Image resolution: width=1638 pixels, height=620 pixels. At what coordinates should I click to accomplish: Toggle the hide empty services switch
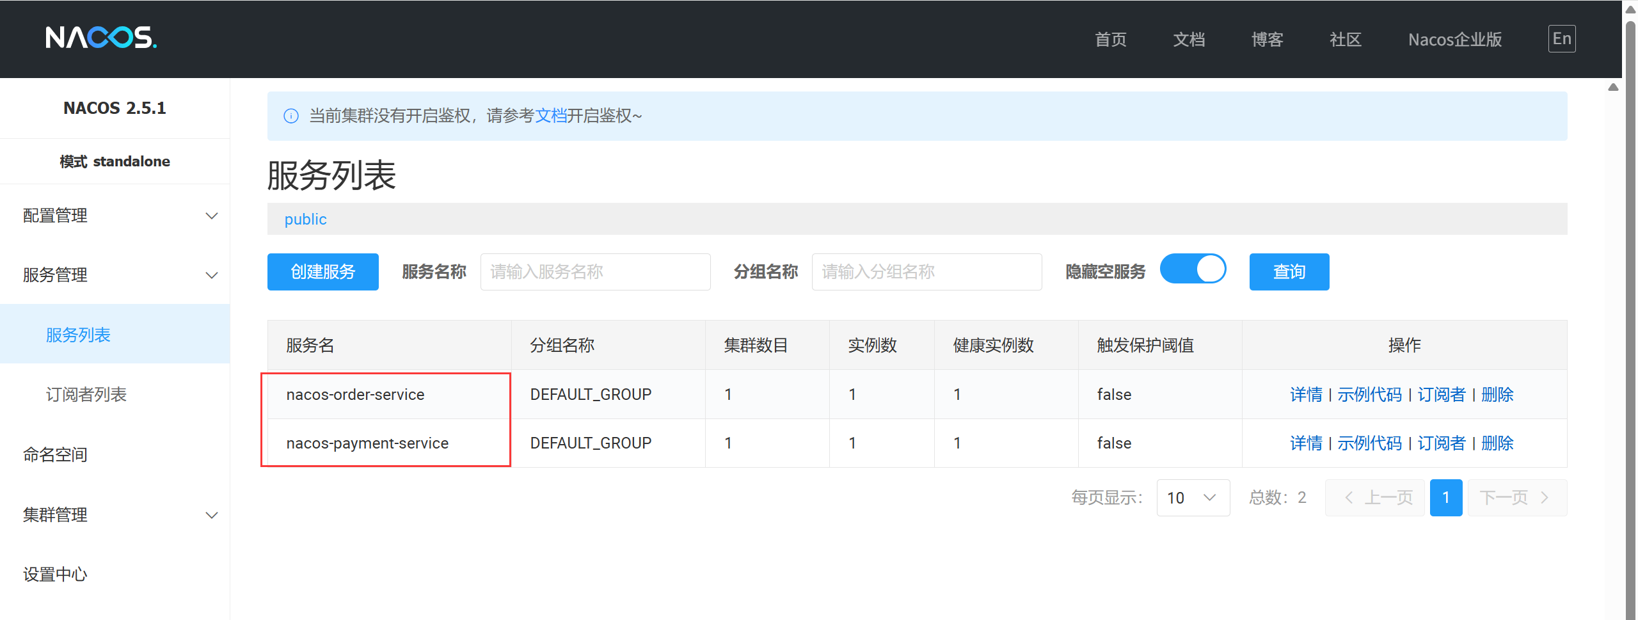1193,269
